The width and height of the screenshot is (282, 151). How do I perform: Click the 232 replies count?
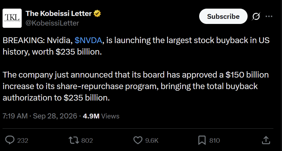click(x=23, y=140)
